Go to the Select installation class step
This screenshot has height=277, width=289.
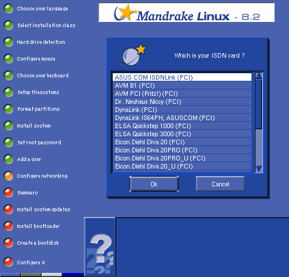click(46, 25)
